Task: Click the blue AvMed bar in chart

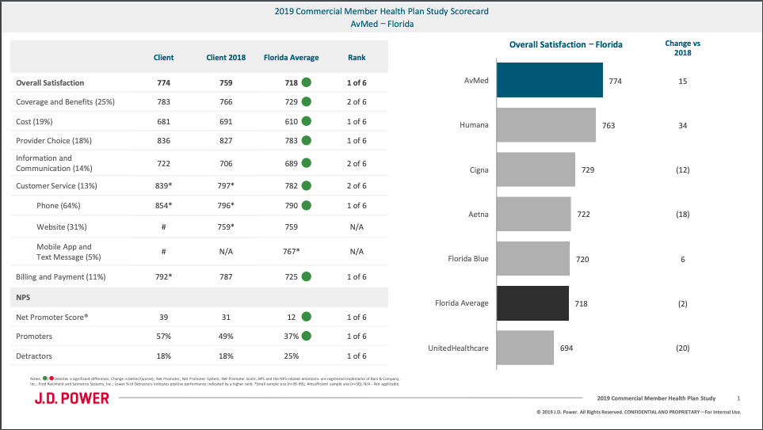Action: click(x=550, y=80)
